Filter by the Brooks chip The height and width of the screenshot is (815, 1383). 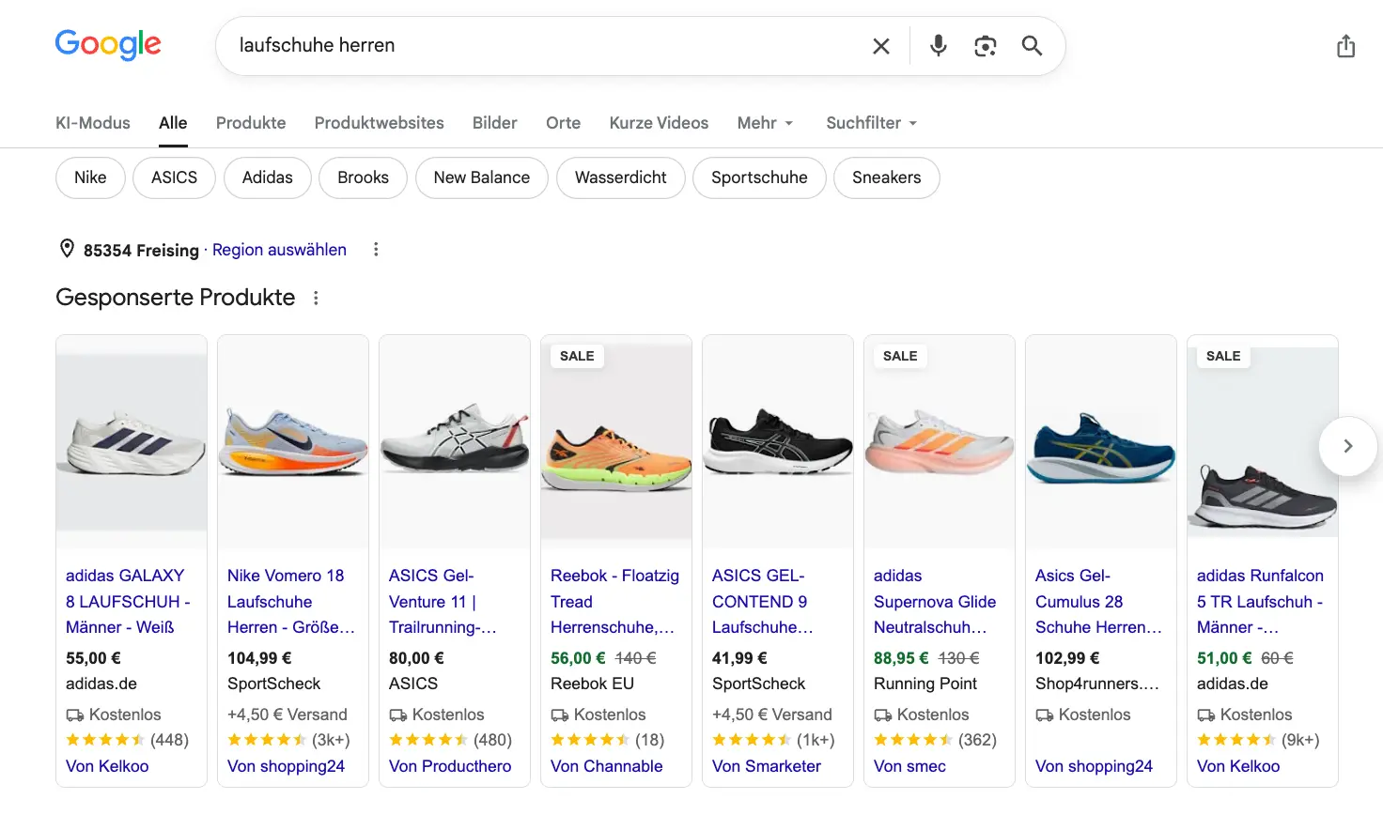pos(363,177)
